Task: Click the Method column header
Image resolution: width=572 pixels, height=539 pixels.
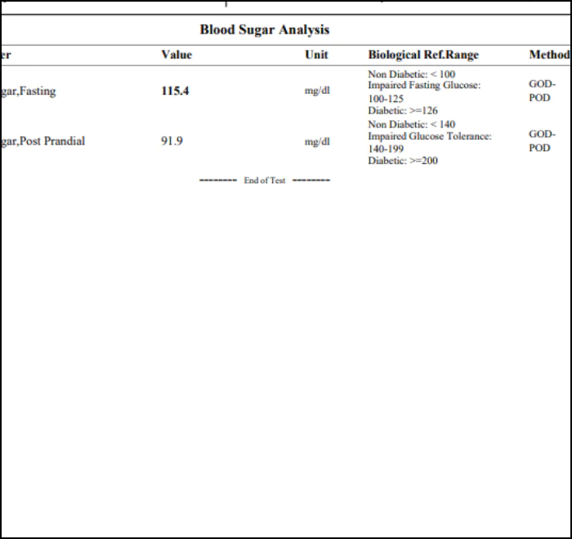Action: pyautogui.click(x=549, y=55)
